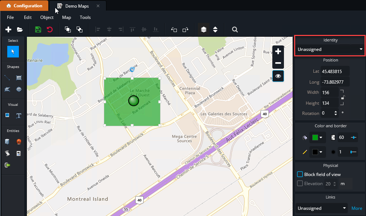Tick the Elevation checkbox
The width and height of the screenshot is (366, 216).
pos(300,184)
